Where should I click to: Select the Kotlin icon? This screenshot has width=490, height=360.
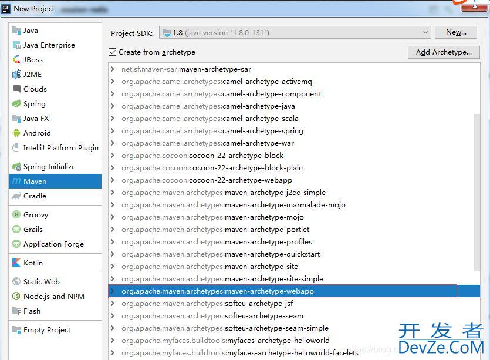tap(16, 263)
